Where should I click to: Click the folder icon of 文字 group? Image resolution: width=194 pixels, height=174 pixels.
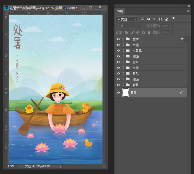pyautogui.click(x=128, y=39)
